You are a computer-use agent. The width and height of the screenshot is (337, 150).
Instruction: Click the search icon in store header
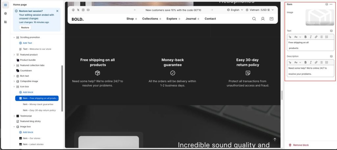(254, 19)
